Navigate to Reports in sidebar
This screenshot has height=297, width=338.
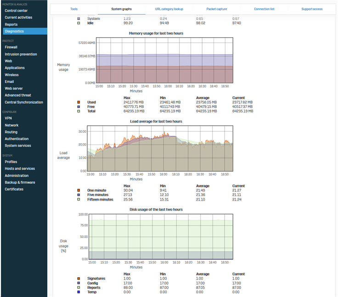click(x=11, y=24)
